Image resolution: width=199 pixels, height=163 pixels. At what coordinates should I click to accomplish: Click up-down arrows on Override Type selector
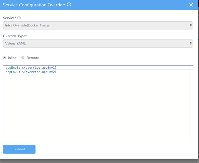(191, 44)
